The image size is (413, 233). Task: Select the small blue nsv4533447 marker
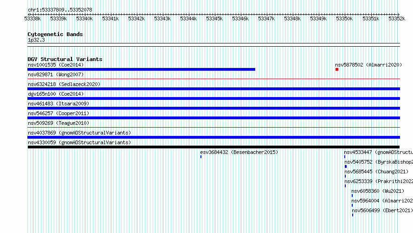[x=345, y=157]
